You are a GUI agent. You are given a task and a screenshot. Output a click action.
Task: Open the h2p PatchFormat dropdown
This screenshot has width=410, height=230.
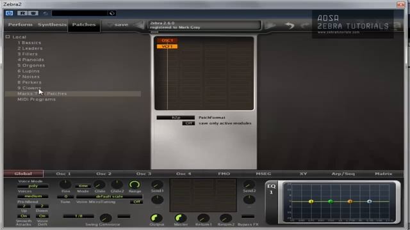176,118
